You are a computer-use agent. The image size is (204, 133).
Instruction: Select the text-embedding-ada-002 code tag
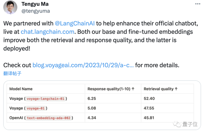coord(48,118)
